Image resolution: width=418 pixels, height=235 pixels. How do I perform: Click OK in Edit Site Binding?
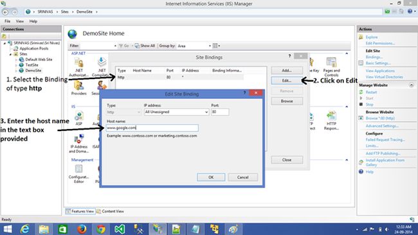coord(211,177)
